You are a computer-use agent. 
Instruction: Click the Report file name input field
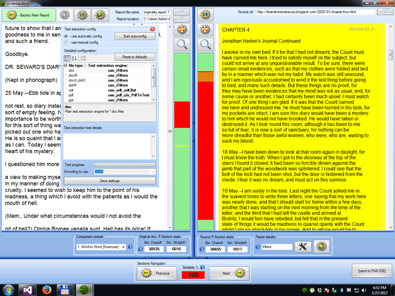[157, 12]
